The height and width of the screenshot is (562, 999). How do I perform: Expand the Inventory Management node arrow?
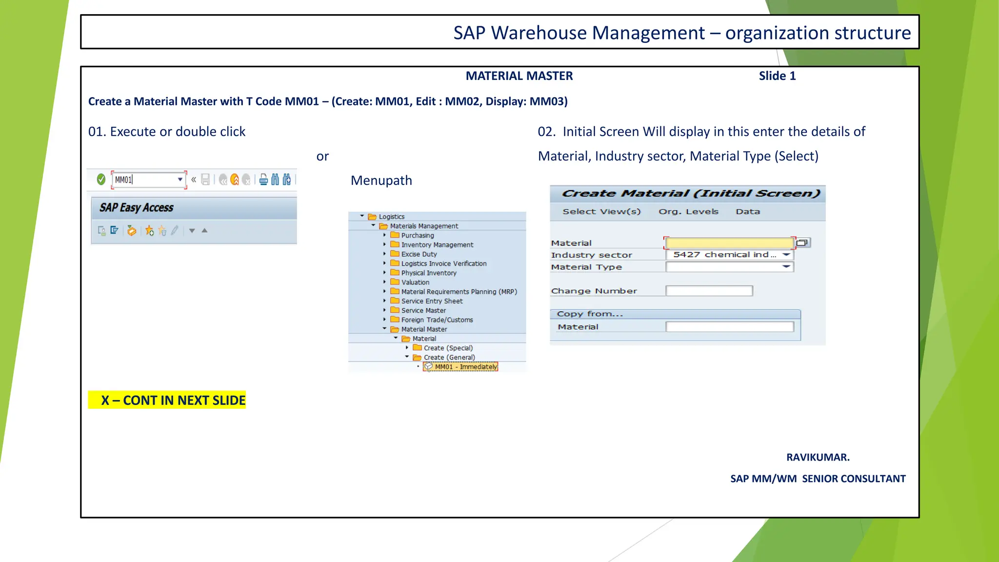pos(384,244)
